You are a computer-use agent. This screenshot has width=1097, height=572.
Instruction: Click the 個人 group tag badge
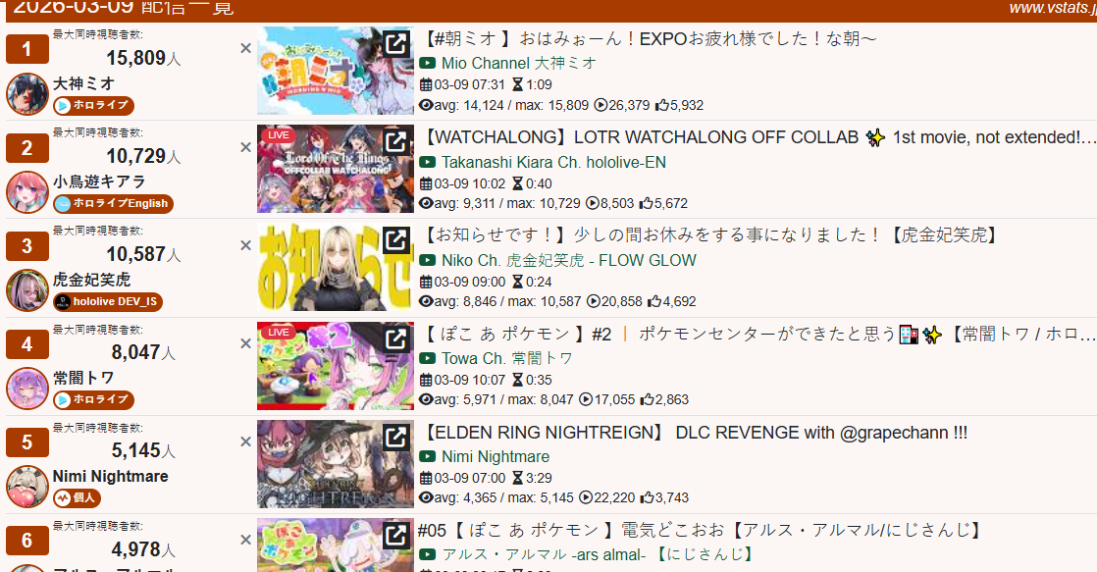[77, 497]
